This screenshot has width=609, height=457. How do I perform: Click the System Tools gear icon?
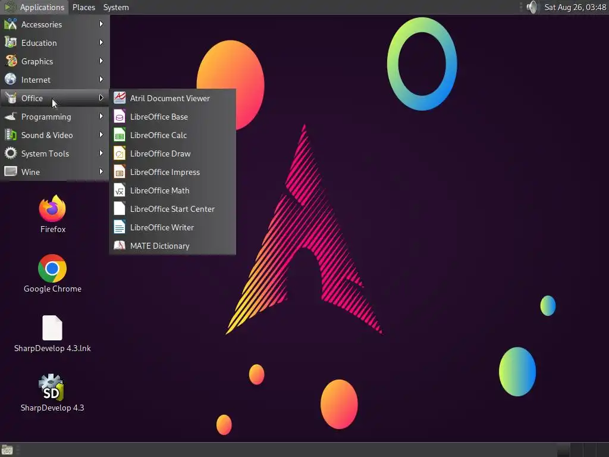pyautogui.click(x=11, y=153)
